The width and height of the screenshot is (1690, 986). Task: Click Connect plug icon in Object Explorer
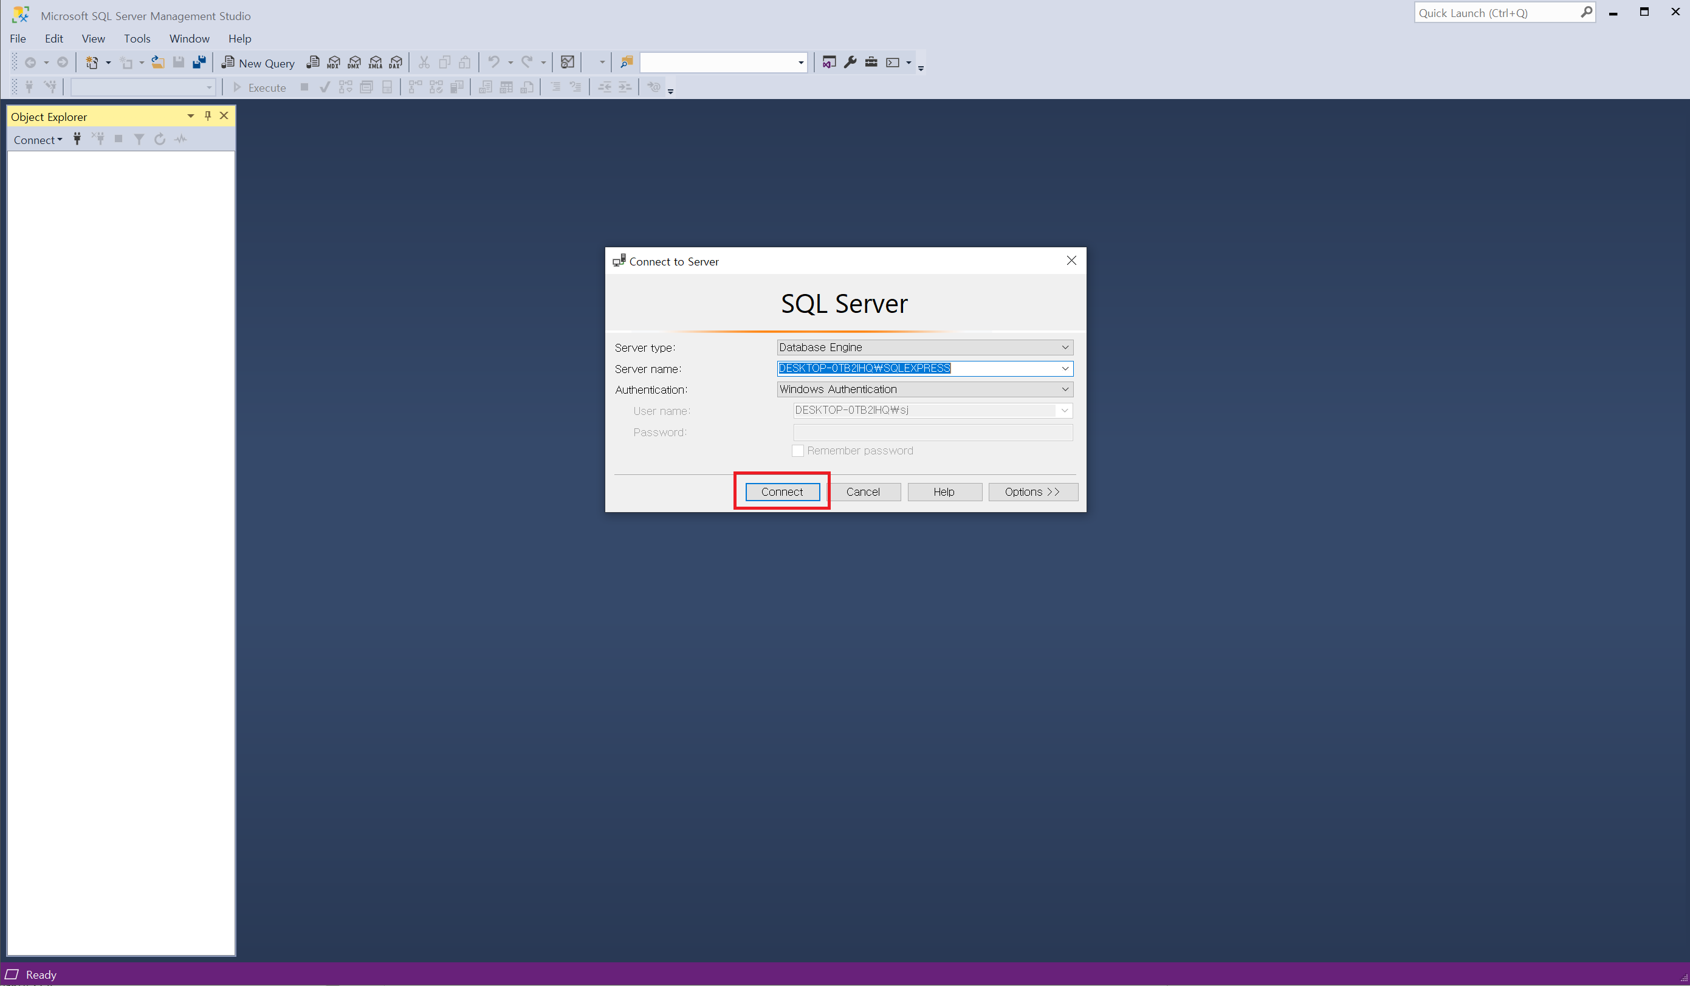coord(77,139)
